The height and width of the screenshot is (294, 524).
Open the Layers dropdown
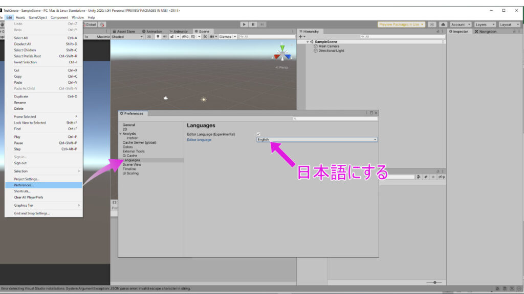485,24
